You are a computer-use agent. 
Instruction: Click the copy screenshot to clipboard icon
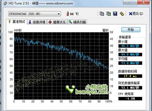[x=109, y=14]
